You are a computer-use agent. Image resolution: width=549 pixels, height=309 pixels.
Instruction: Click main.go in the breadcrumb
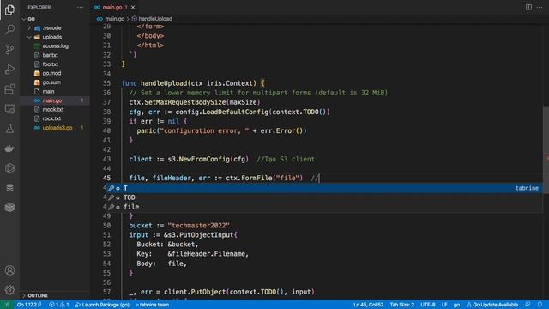[114, 19]
